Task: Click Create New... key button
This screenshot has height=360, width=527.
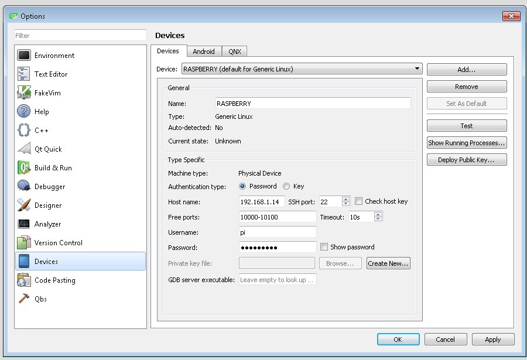Action: point(388,263)
